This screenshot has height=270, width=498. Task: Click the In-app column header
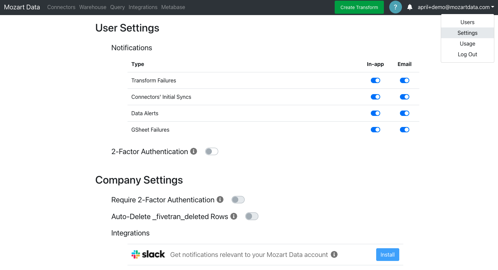[375, 64]
